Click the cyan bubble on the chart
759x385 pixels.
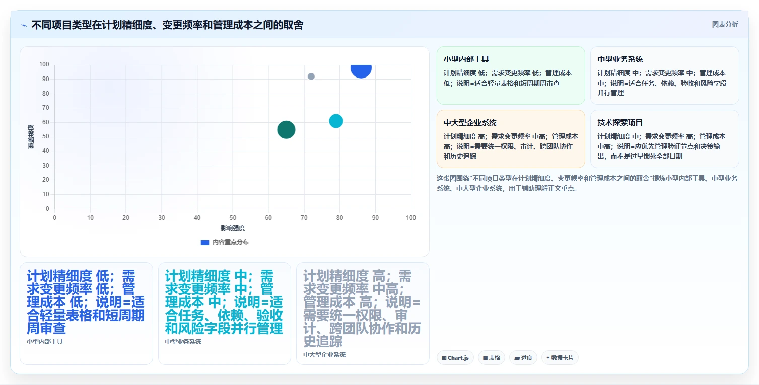click(336, 121)
